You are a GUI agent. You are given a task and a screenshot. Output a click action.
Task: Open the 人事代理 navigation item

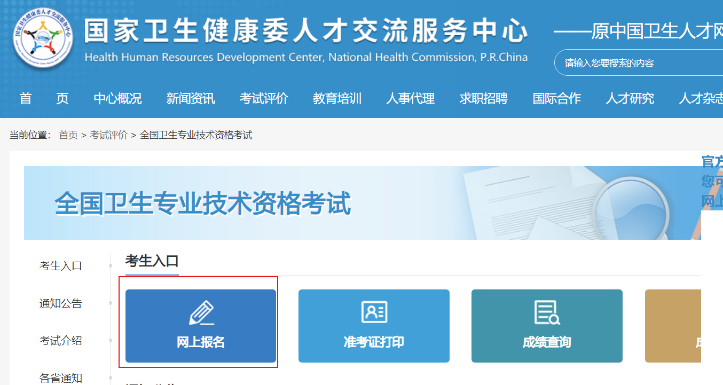[410, 99]
